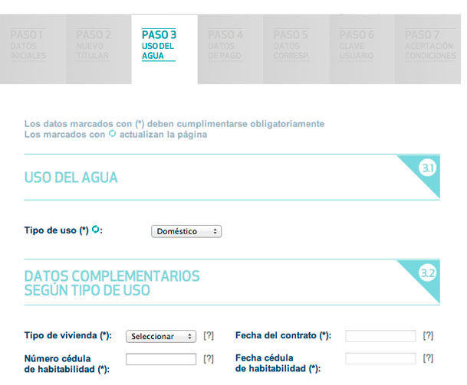Viewport: 467px width, 385px height.
Task: Click the 'Fecha del contrato (*):' label
Action: pos(283,336)
